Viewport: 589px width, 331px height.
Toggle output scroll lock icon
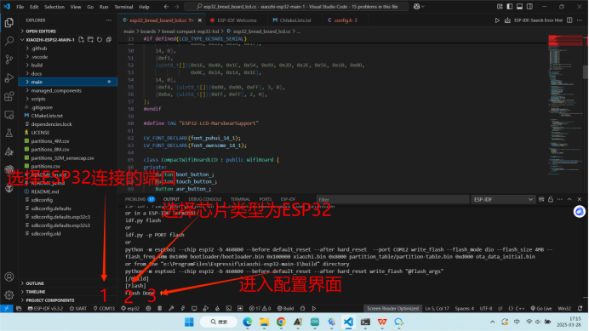(551, 199)
